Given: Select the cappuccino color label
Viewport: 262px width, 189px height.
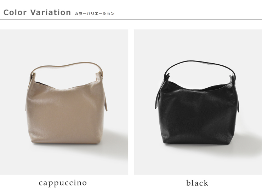Looking at the screenshot, I should 63,183.
